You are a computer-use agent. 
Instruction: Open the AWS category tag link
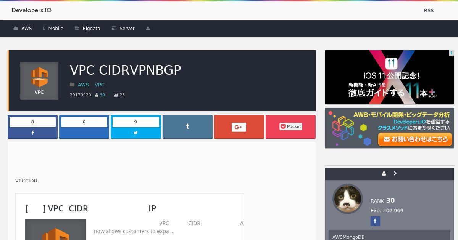point(83,85)
